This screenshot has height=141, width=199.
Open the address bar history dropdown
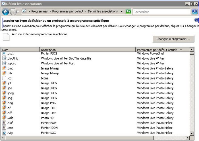122,12
